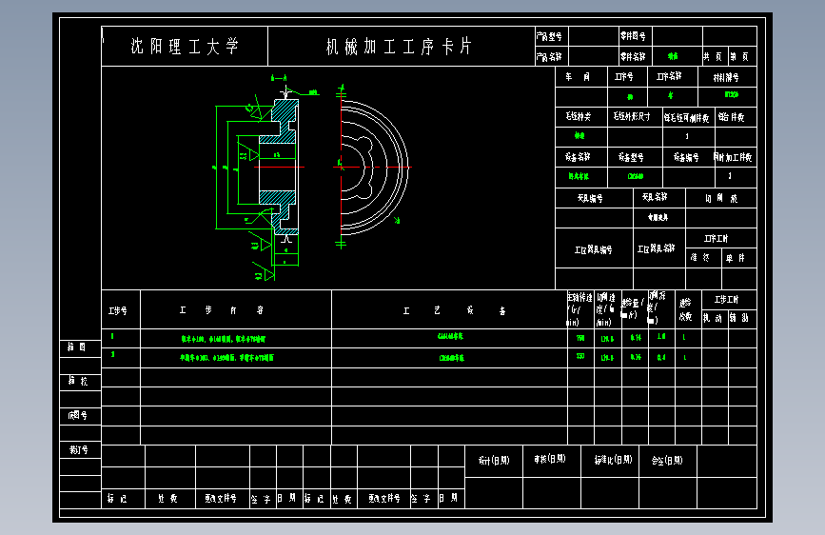
Task: Select the 辅助 sub-header cell
Action: coord(742,319)
